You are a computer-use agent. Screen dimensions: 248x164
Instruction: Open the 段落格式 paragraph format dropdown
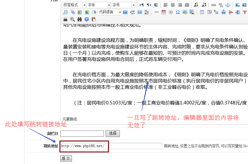coord(74,5)
